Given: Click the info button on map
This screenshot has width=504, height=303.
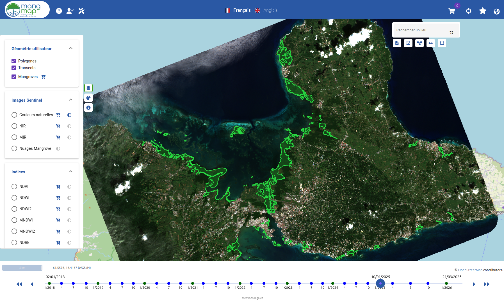Looking at the screenshot, I should point(88,108).
